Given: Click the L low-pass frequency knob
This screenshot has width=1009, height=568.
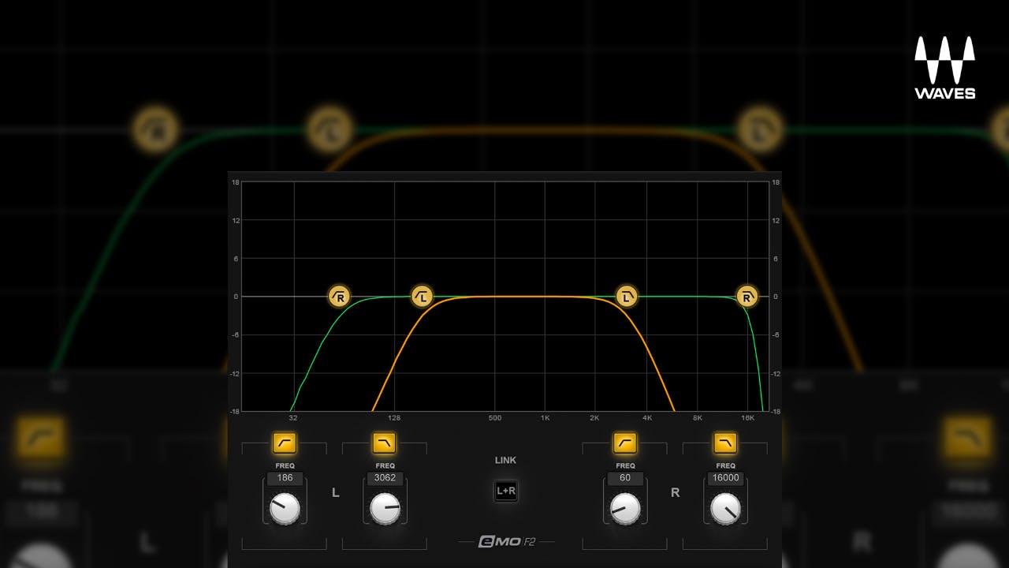Looking at the screenshot, I should [x=385, y=509].
